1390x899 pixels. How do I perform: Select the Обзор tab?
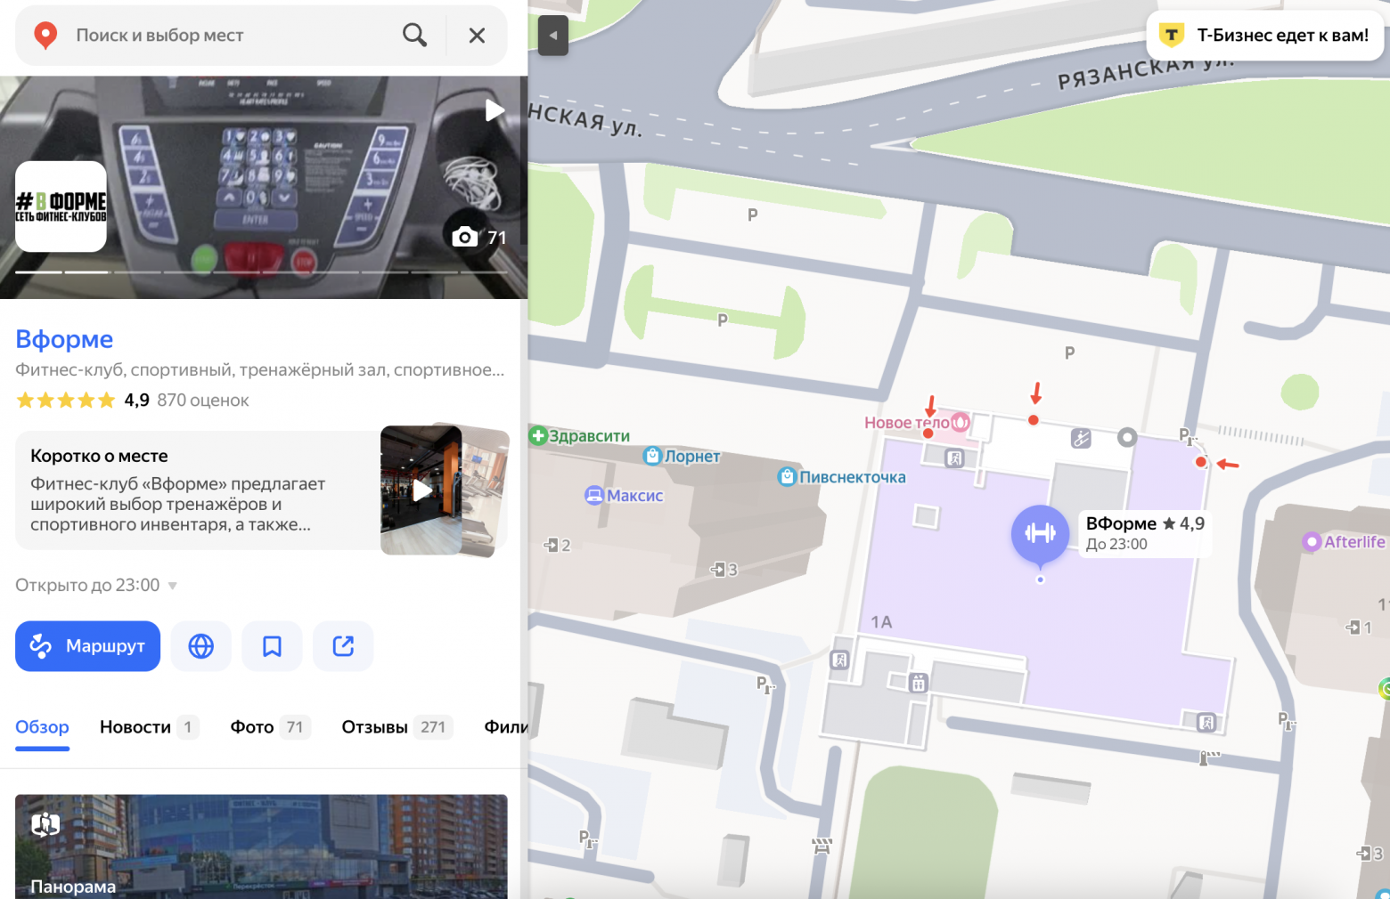(42, 727)
